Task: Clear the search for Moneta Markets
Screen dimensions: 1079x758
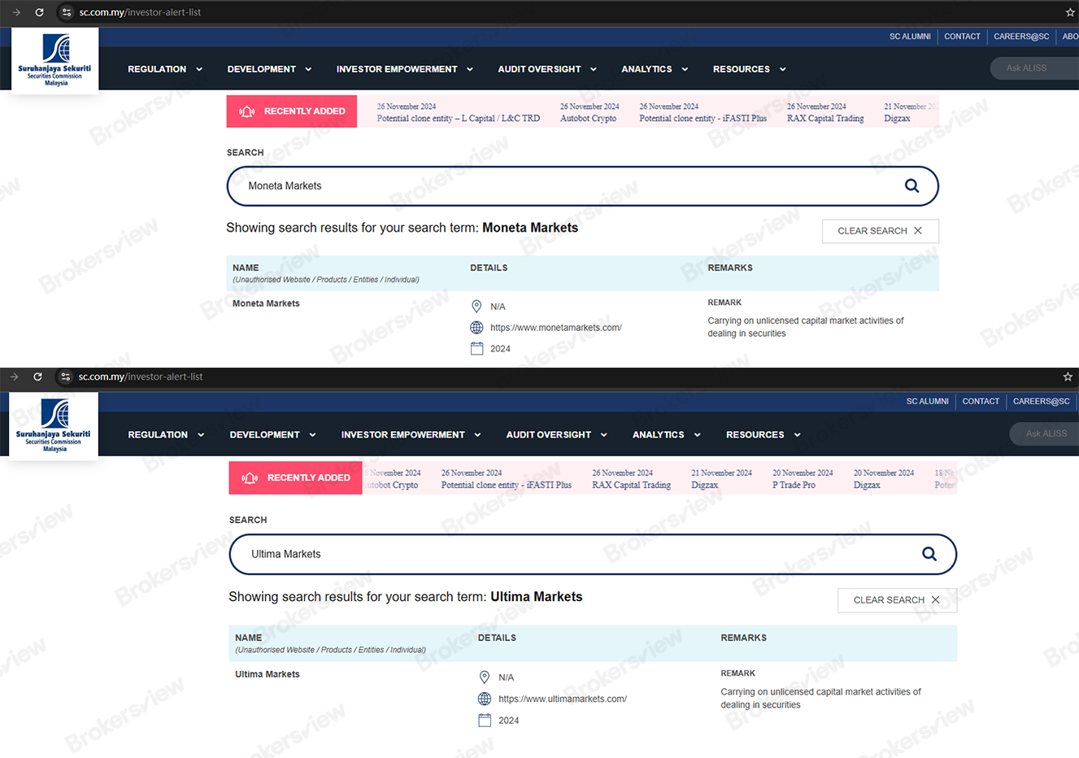Action: [880, 231]
